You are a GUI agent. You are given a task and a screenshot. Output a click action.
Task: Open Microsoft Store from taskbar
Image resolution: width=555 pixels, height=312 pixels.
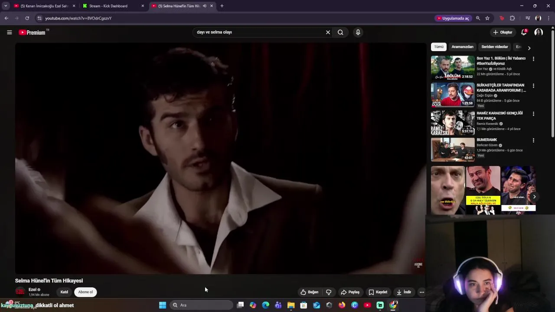(x=304, y=305)
